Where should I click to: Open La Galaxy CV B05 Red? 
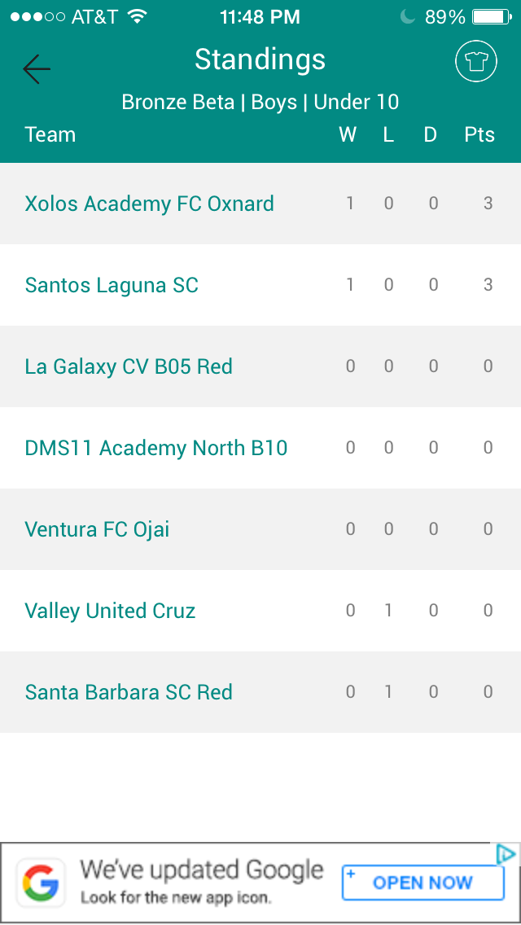pyautogui.click(x=260, y=366)
